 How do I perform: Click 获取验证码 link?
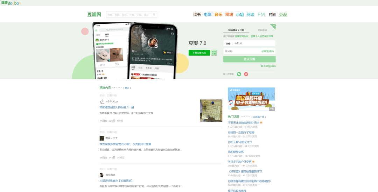[x=267, y=51]
